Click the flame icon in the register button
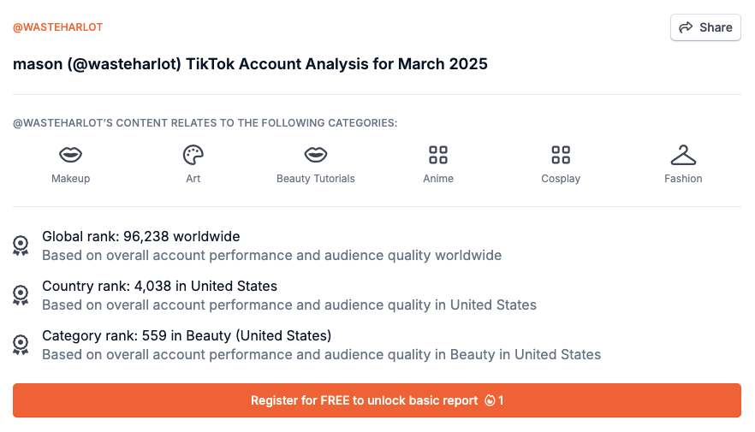This screenshot has height=432, width=755. coord(490,400)
